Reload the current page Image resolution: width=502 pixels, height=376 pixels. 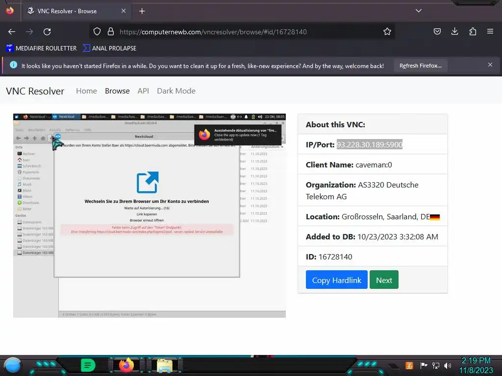[47, 32]
